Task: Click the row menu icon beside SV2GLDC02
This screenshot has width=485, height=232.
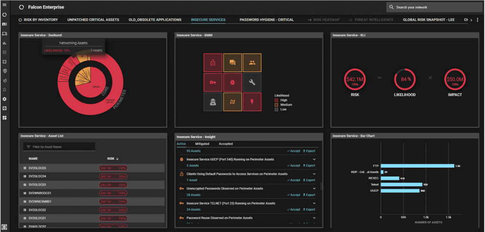Action: coord(25,210)
